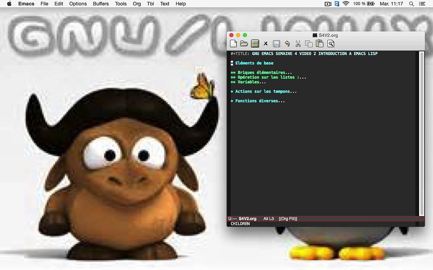Expand 'Actions sur les tampons' heading
433x270 pixels.
(x=264, y=91)
